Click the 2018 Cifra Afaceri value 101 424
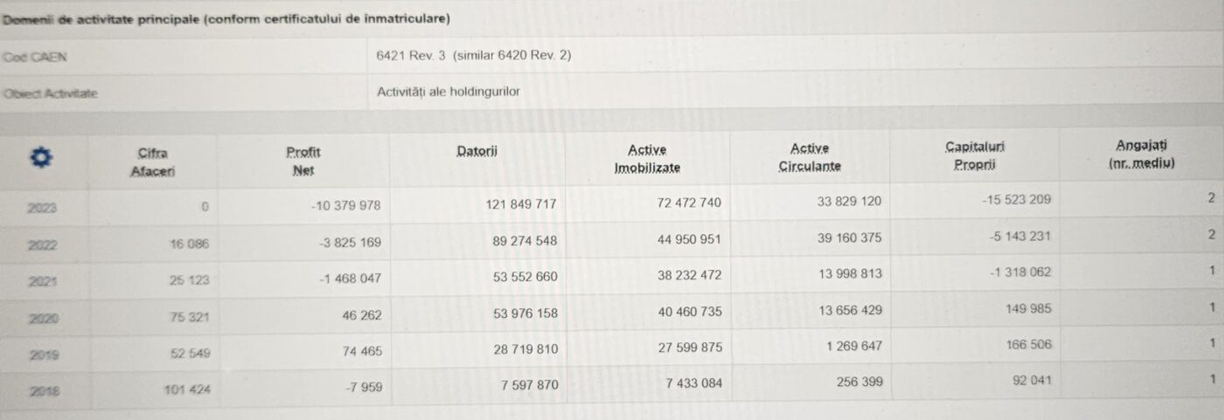The image size is (1224, 420). 186,389
